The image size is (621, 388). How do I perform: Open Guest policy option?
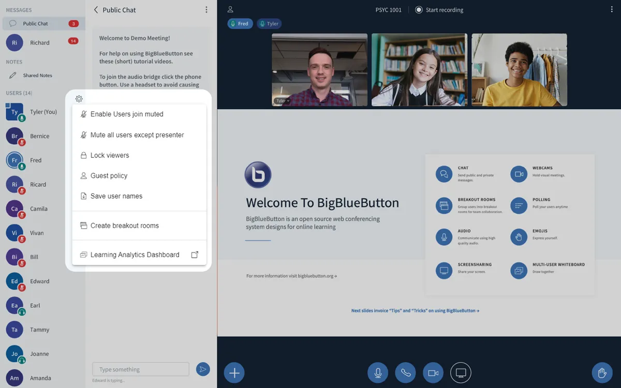tap(139, 176)
